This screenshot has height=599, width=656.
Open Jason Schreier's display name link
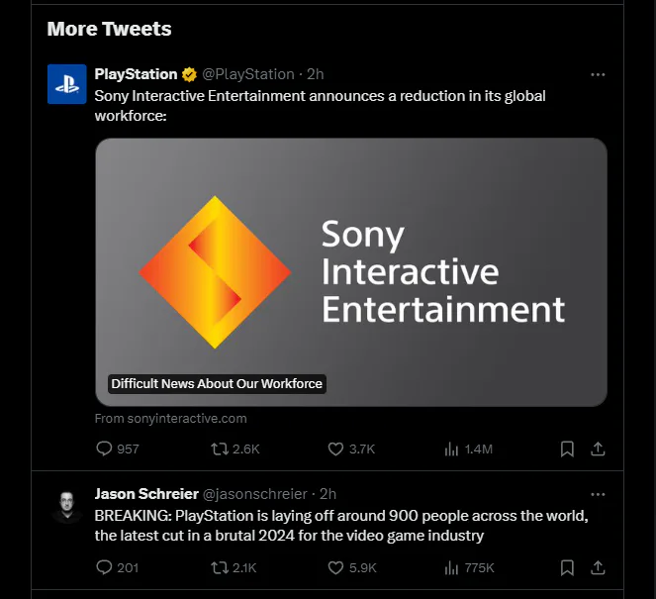click(x=145, y=493)
